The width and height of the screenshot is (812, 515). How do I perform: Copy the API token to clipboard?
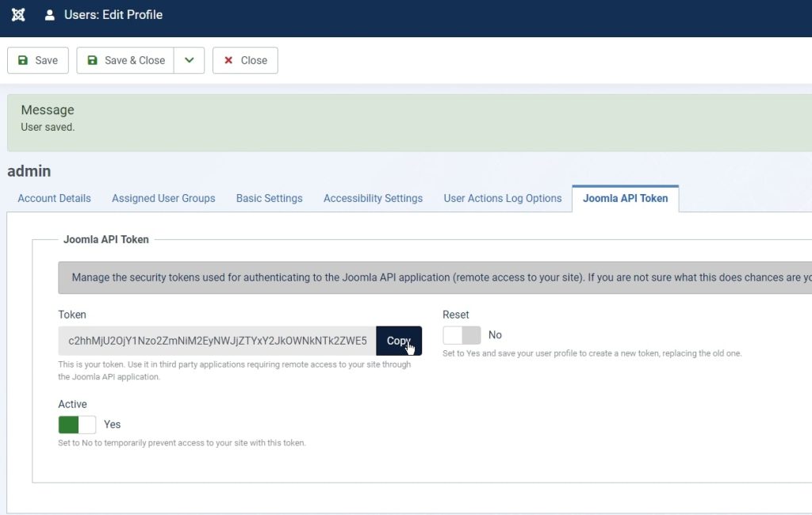tap(398, 341)
